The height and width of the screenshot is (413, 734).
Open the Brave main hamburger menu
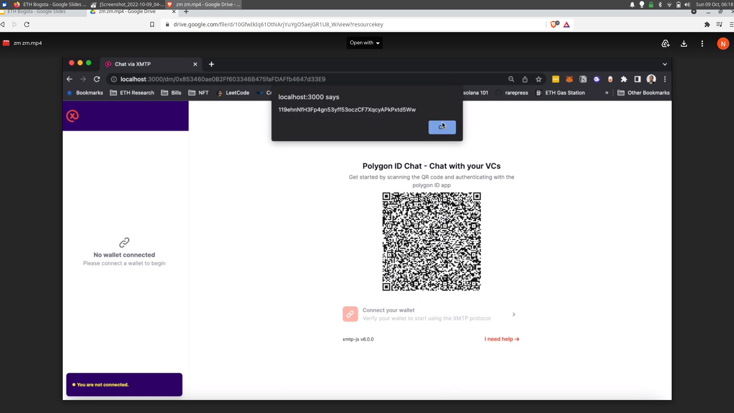(x=731, y=24)
